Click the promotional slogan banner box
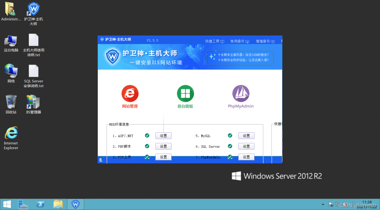This screenshot has width=380, height=210. pyautogui.click(x=239, y=57)
